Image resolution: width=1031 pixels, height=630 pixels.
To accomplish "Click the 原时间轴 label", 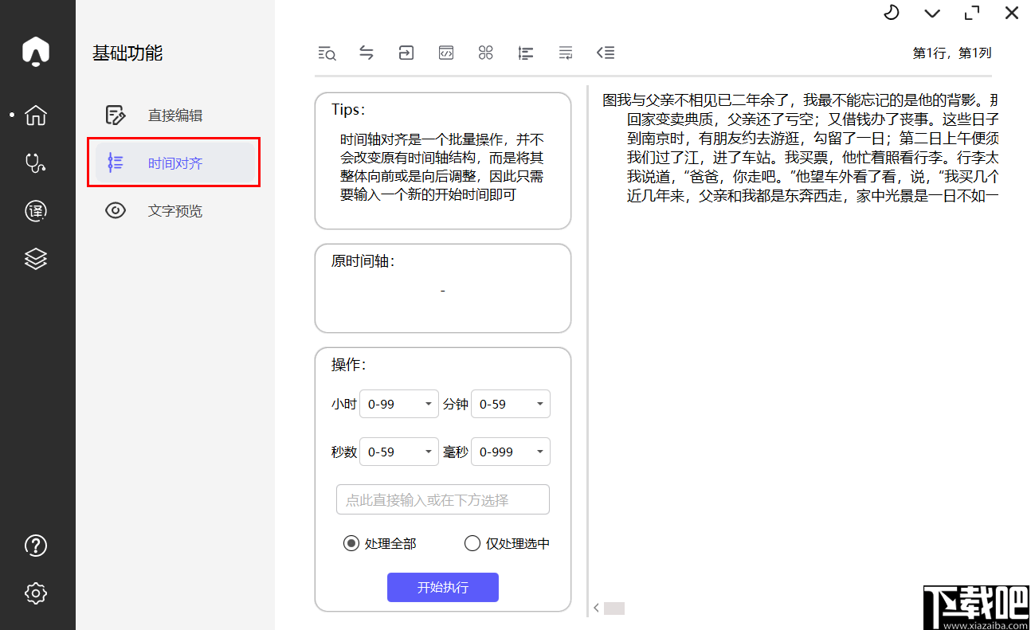I will tap(363, 260).
